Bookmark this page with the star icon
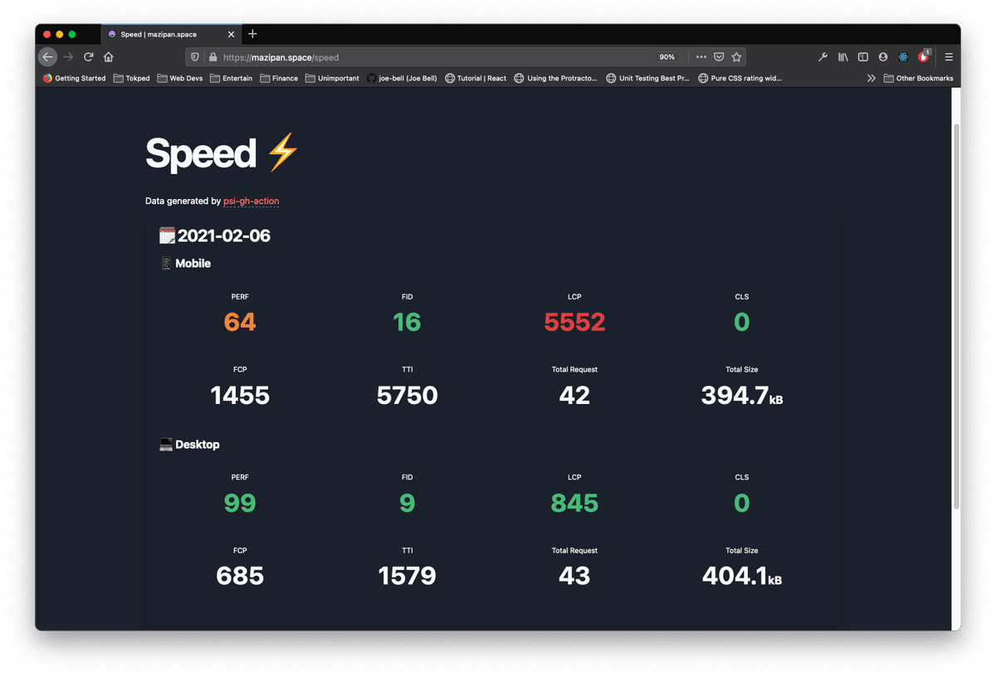 (x=736, y=57)
